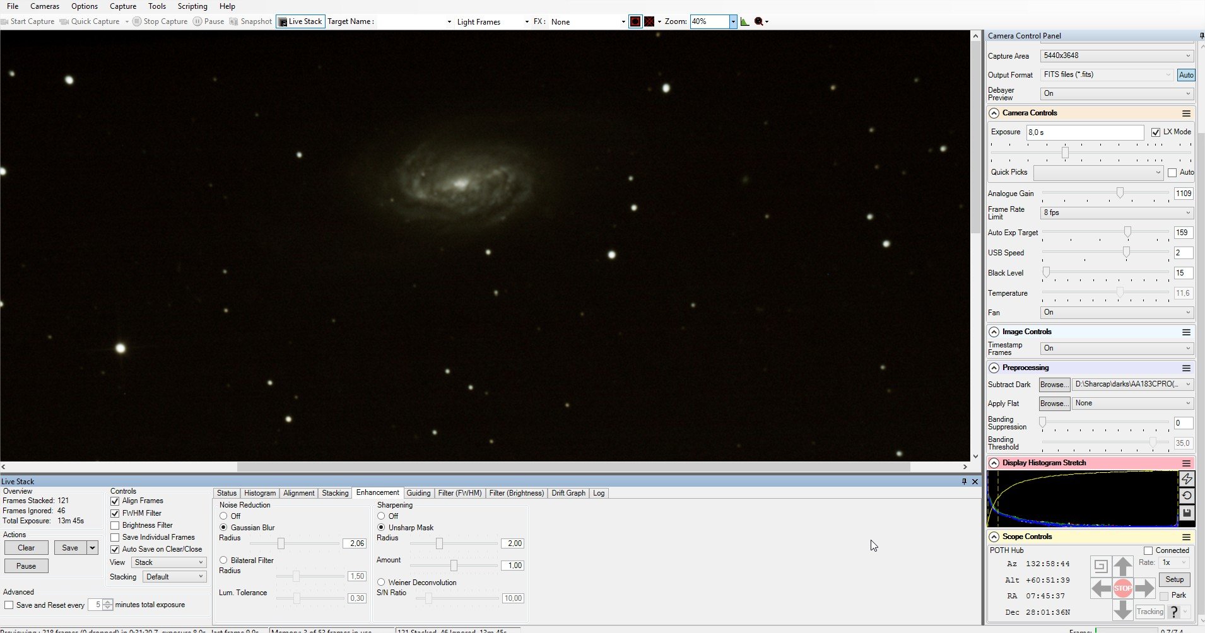This screenshot has width=1205, height=633.
Task: Toggle Auto Save on Clear/Close checkbox
Action: coord(115,550)
